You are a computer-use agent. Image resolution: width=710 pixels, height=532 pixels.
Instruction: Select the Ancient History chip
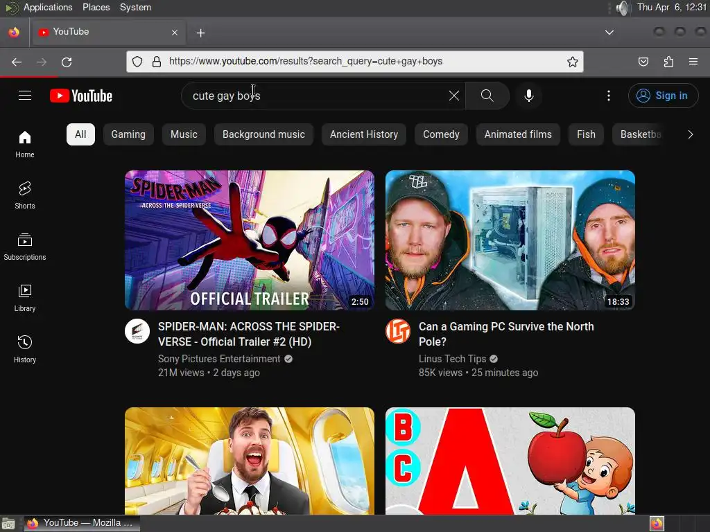tap(364, 134)
